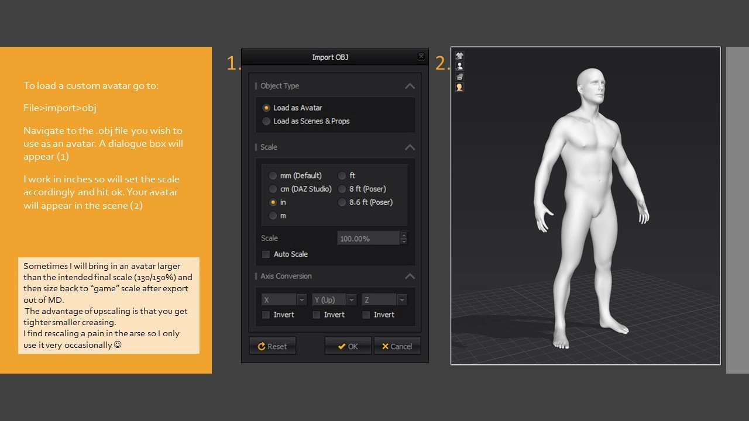Enable the Auto Scale checkbox
The height and width of the screenshot is (421, 749).
pos(266,254)
